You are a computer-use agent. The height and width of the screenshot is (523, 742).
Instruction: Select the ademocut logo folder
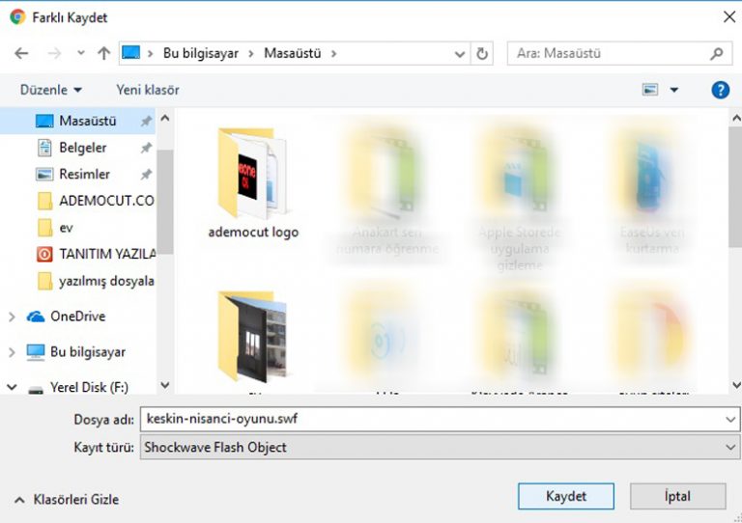coord(253,183)
